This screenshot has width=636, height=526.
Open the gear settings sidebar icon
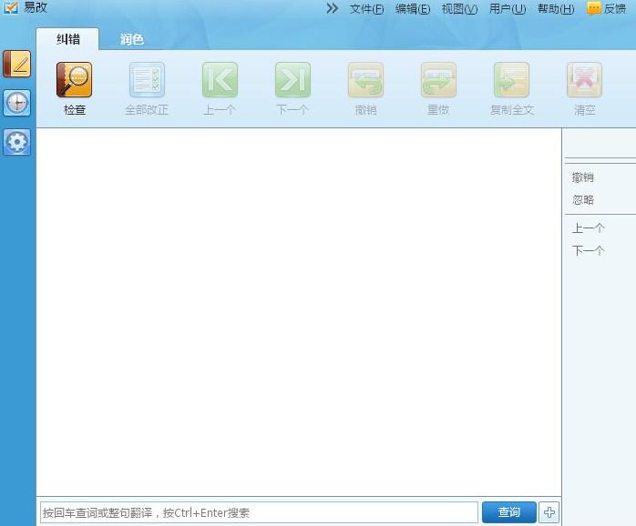(16, 142)
